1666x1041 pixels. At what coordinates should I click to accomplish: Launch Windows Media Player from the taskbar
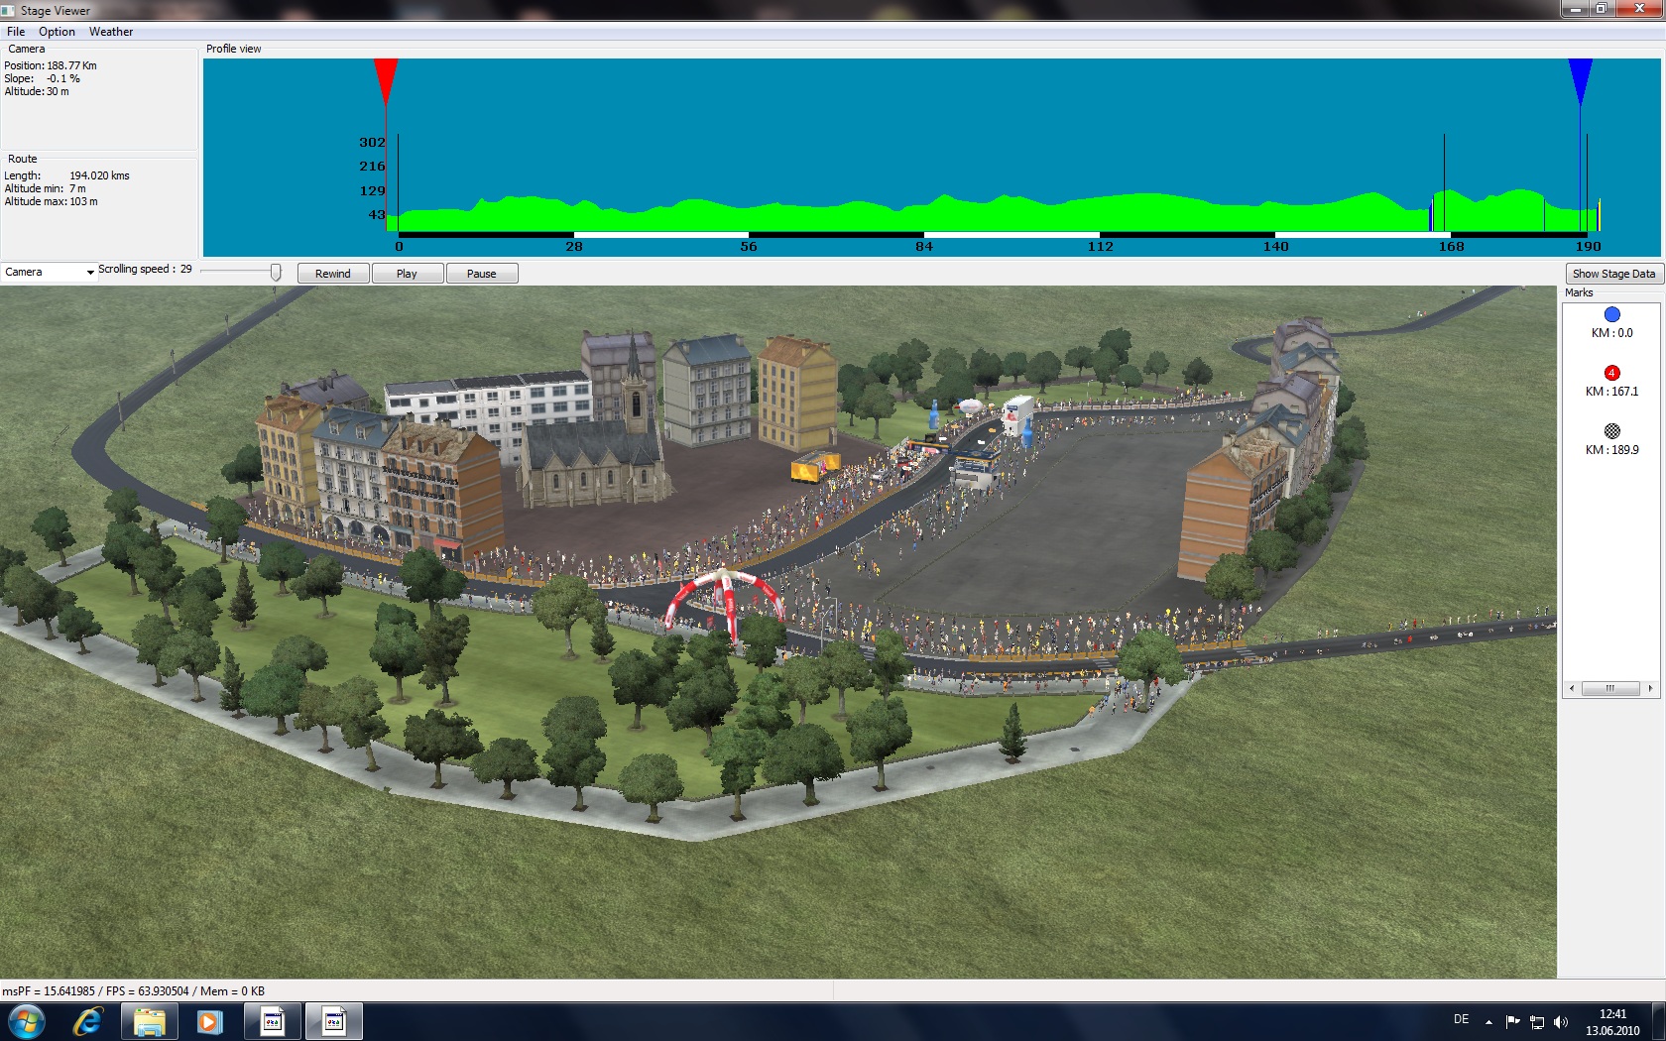(209, 1021)
